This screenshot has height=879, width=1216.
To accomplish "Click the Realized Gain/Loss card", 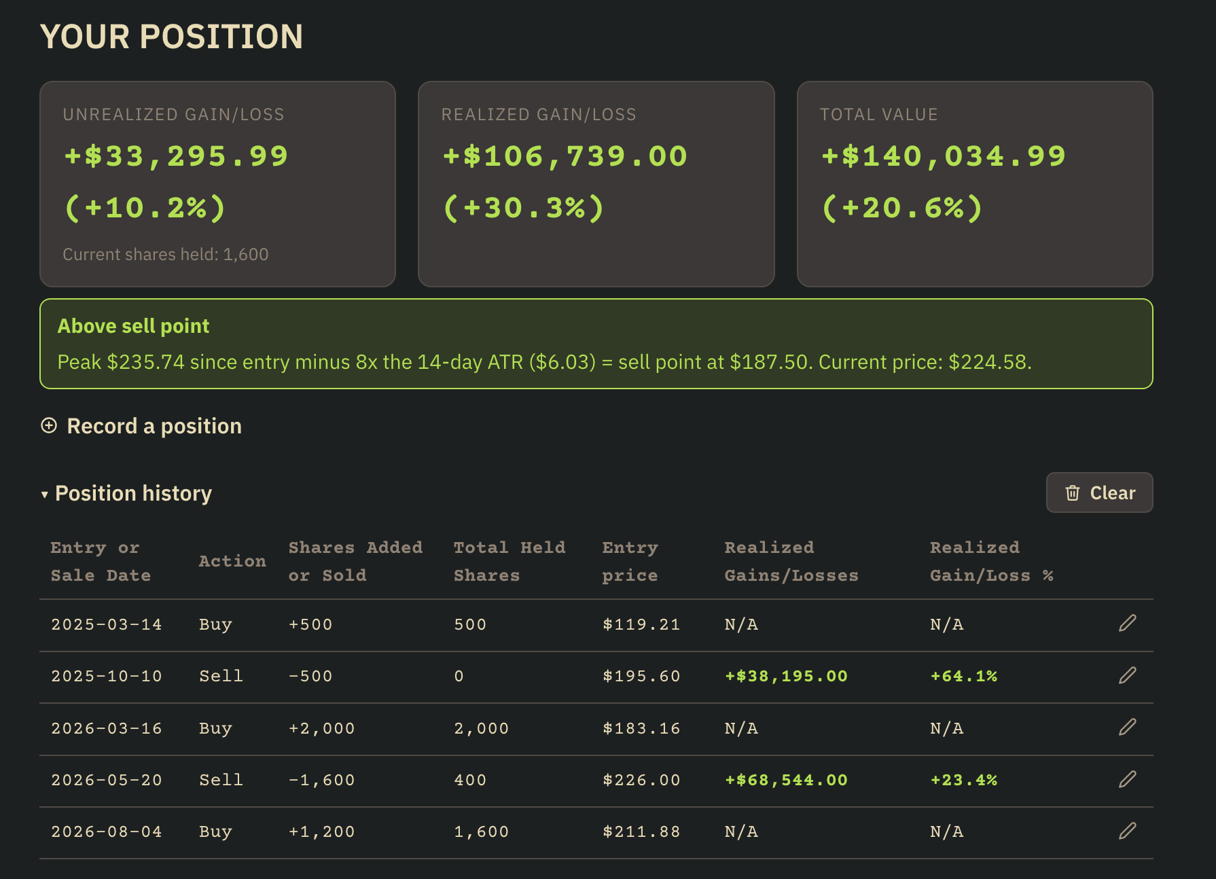I will tap(596, 183).
